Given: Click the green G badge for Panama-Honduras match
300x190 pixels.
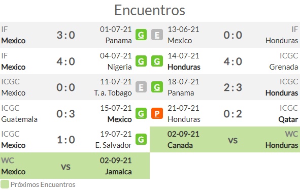Looking at the screenshot, I should (157, 87).
